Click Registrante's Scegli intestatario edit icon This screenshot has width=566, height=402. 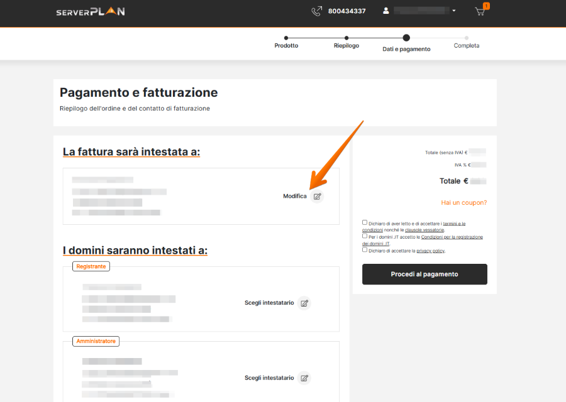(x=304, y=303)
